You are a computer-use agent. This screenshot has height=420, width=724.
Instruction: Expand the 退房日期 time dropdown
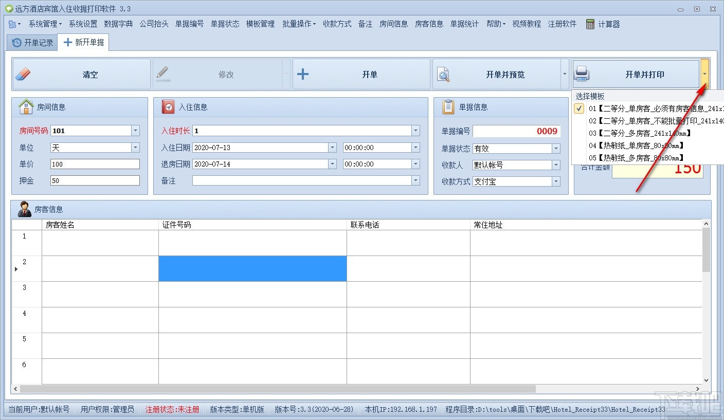point(415,164)
